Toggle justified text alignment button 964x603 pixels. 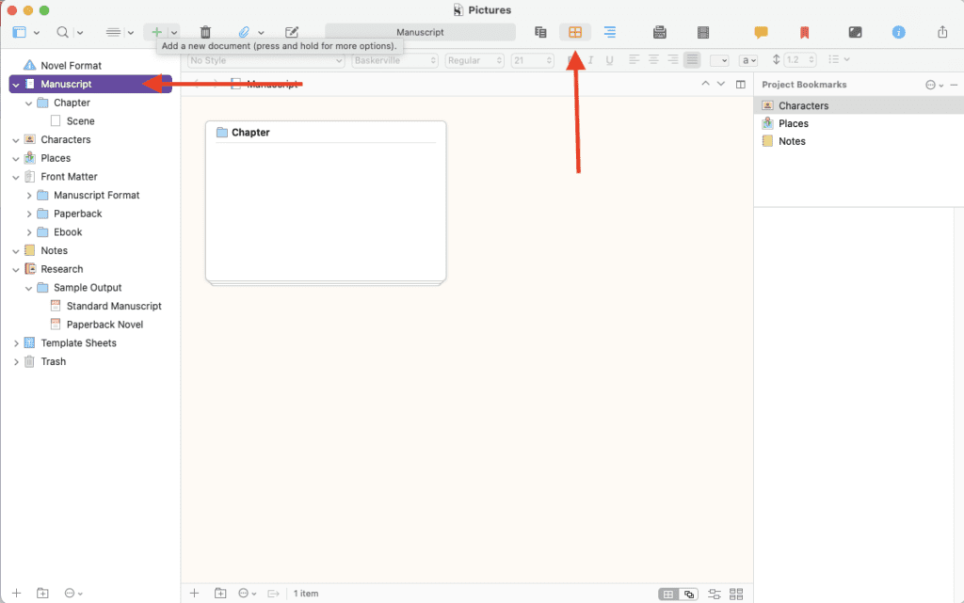coord(692,60)
